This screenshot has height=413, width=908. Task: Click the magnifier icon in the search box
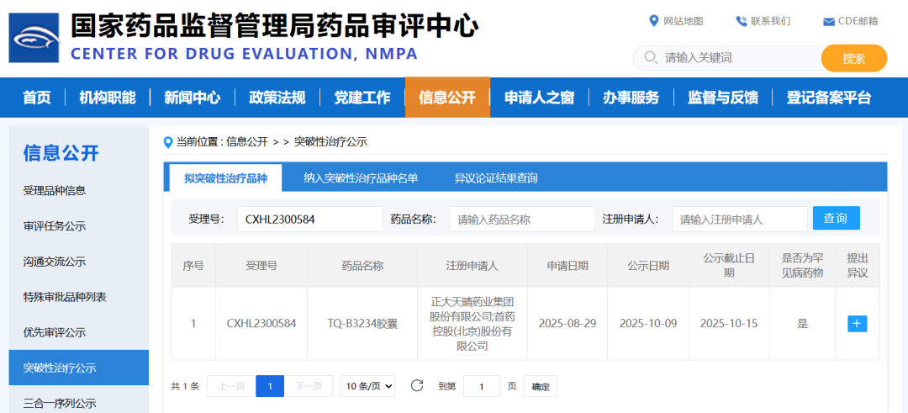click(651, 57)
